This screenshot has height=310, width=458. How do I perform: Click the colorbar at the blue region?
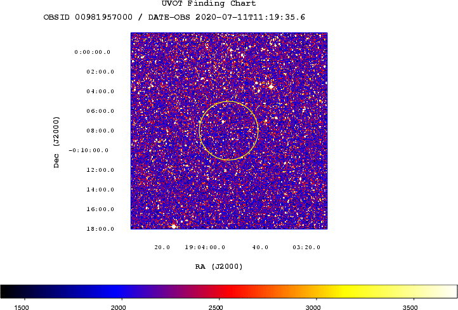(x=117, y=292)
